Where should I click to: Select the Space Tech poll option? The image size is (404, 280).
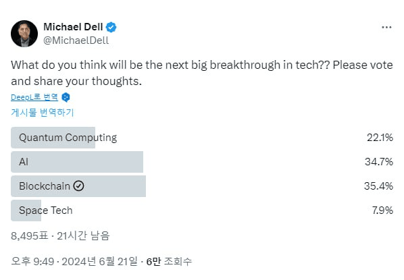click(x=202, y=211)
